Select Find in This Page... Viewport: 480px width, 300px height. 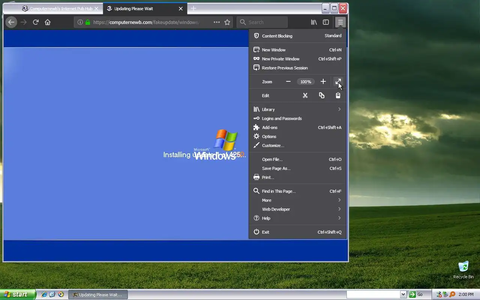tap(298, 191)
